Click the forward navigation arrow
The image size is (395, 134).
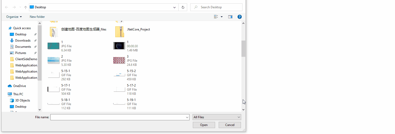coord(14,7)
